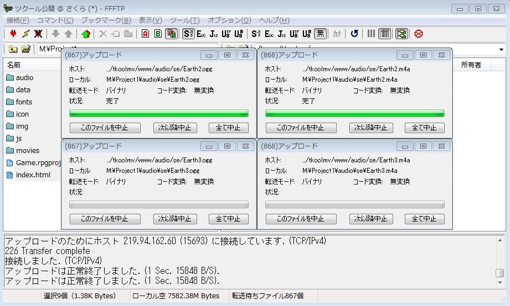
Task: Select JIS in the group with 無 button
Action: (x=282, y=34)
